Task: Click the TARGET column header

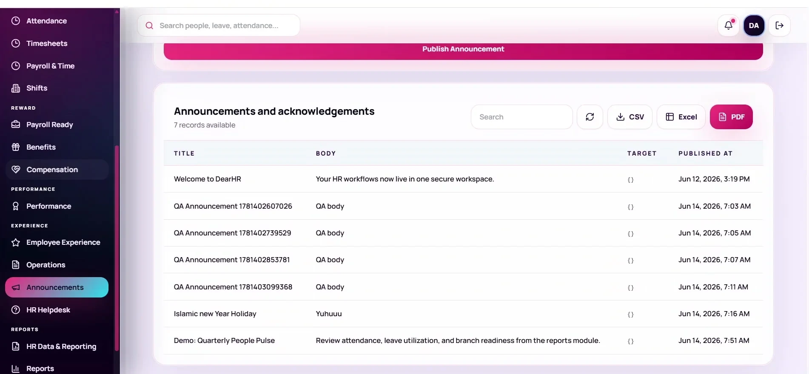Action: coord(642,153)
